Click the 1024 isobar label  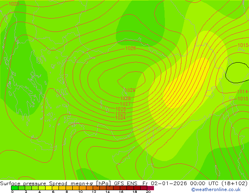coord(120,118)
